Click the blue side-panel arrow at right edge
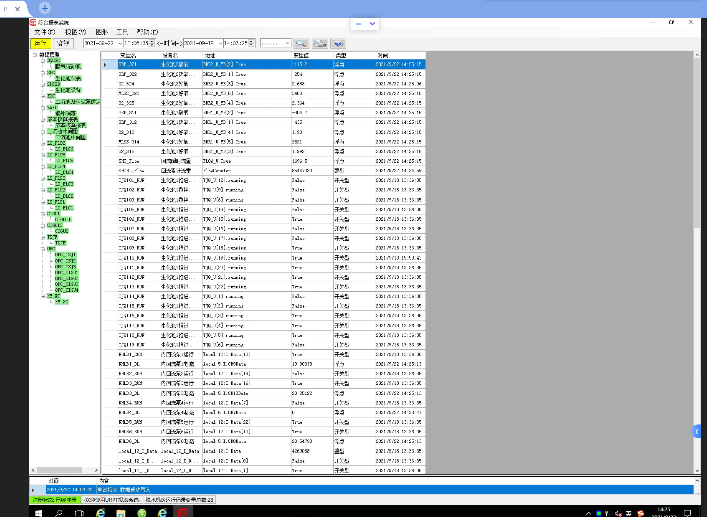Viewport: 707px width, 517px height. click(697, 431)
